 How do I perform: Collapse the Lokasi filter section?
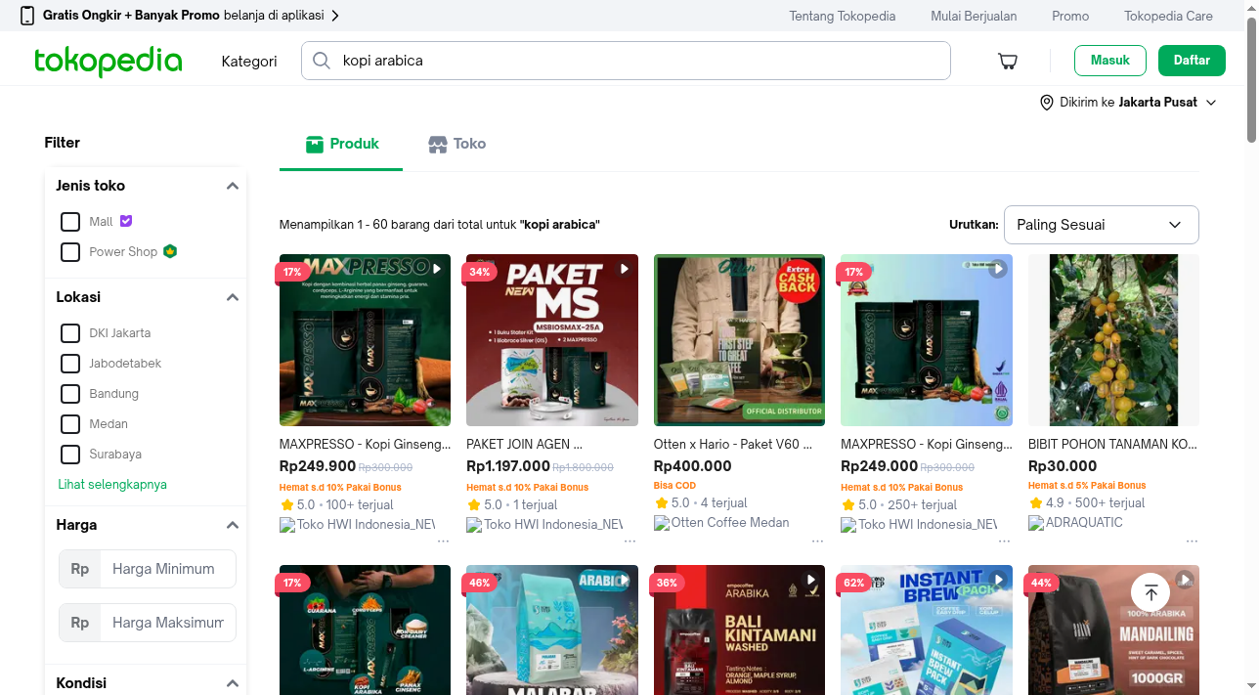click(233, 297)
